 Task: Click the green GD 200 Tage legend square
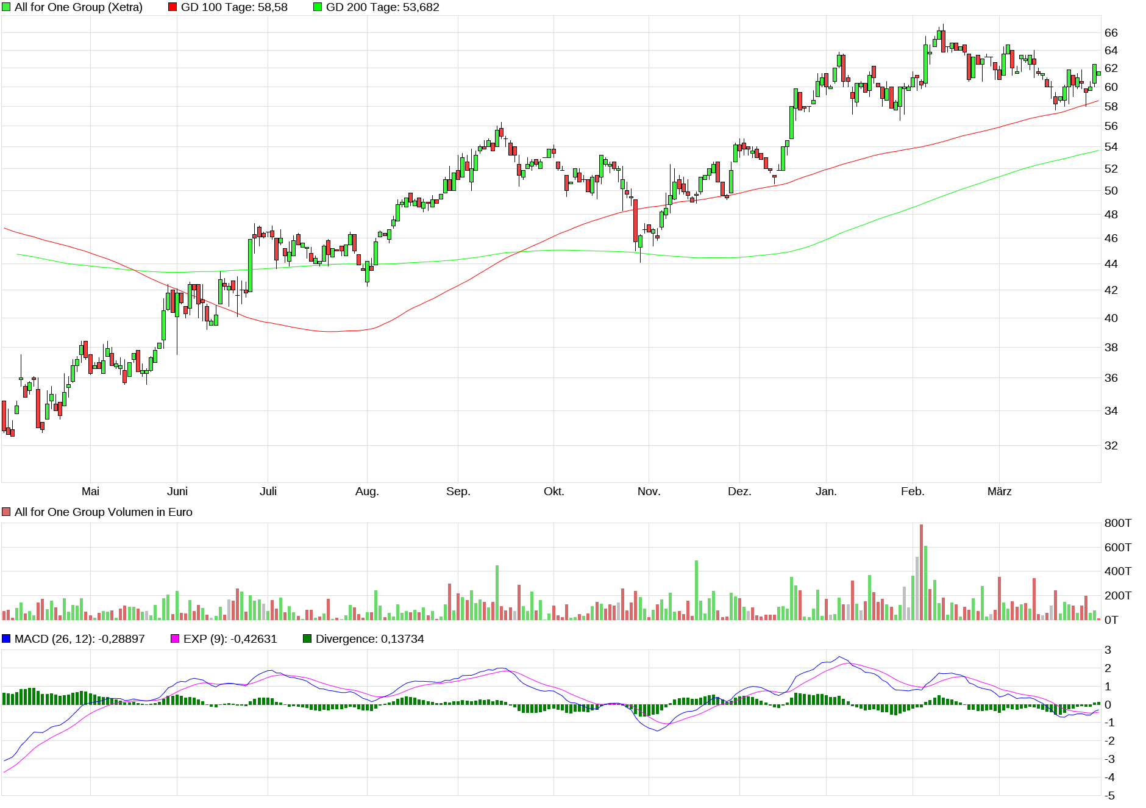318,7
